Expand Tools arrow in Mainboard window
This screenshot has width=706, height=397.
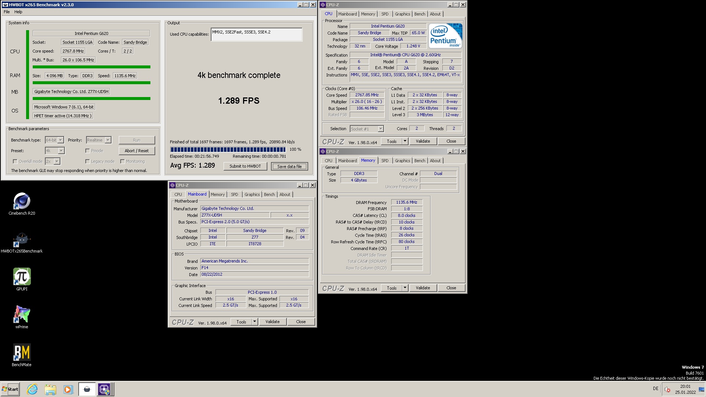tap(254, 322)
